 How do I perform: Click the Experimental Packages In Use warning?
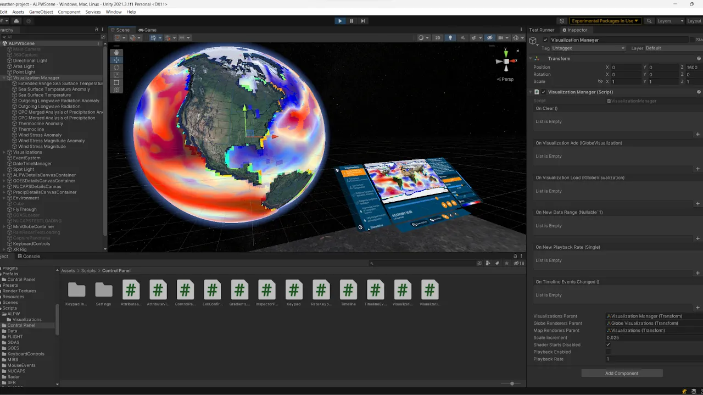point(605,20)
